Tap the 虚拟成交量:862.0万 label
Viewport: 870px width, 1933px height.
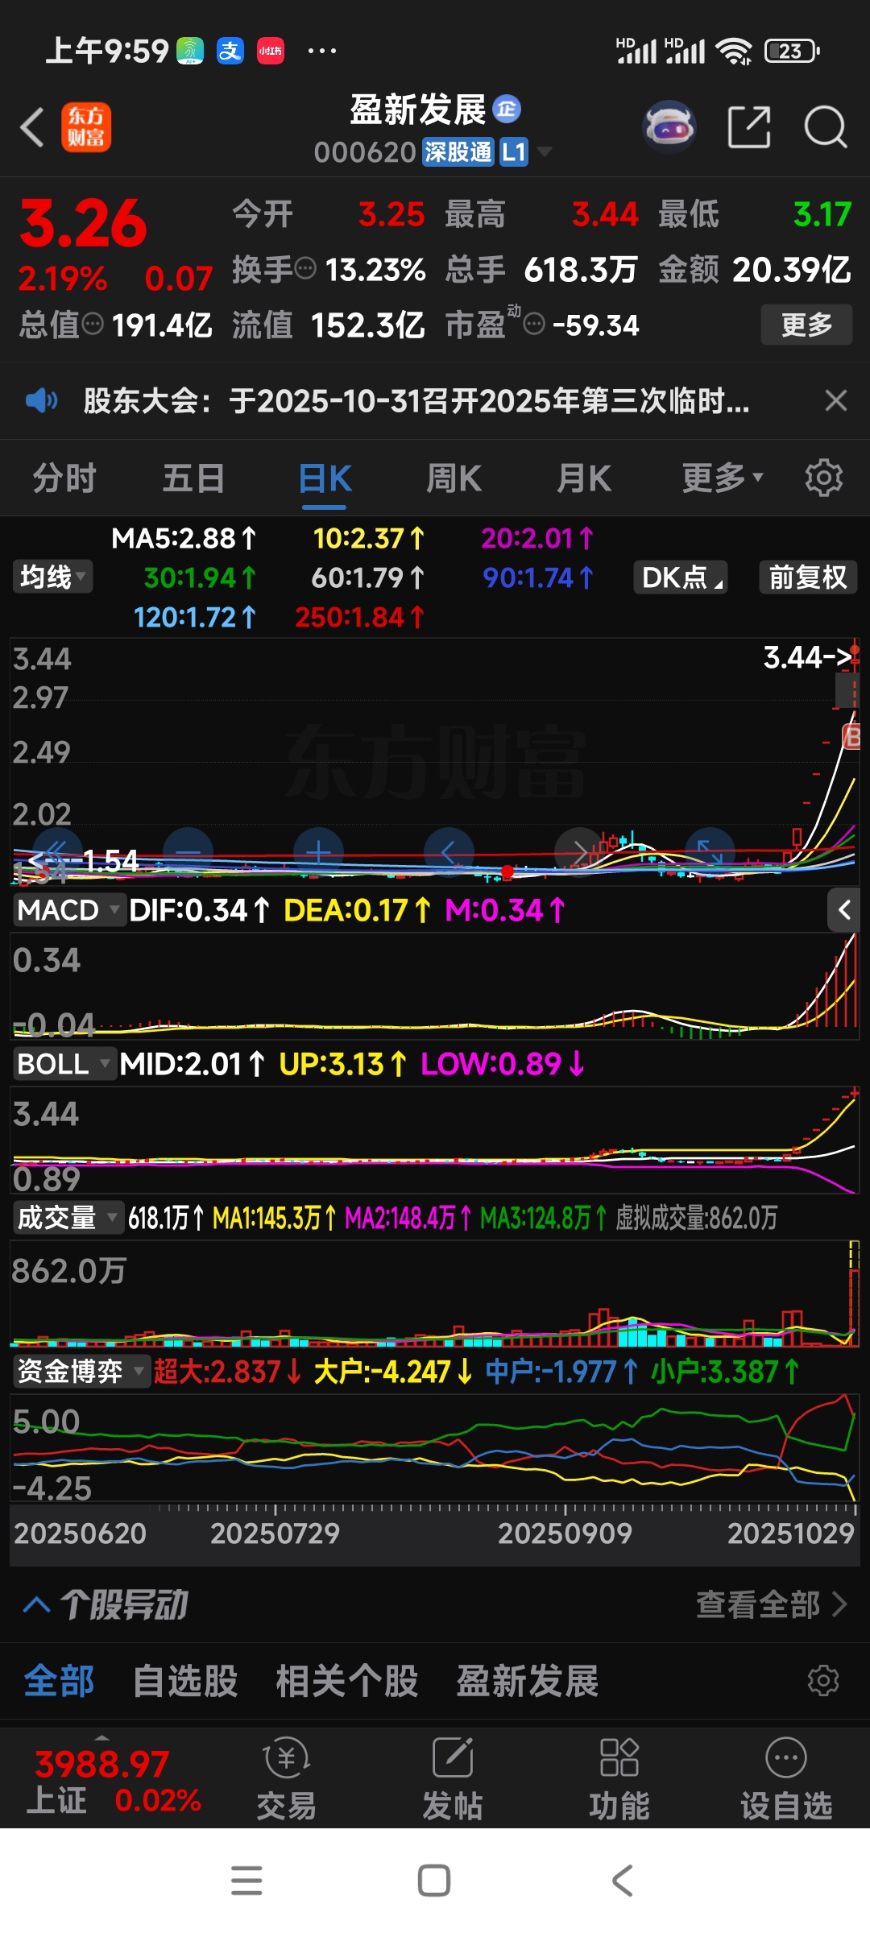tap(697, 1217)
